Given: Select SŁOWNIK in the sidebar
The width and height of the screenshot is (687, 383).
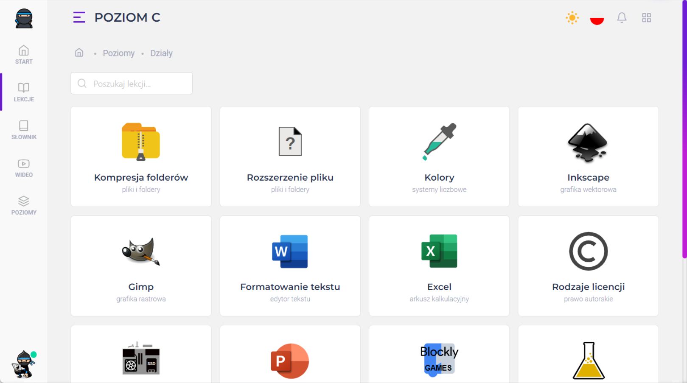Looking at the screenshot, I should (24, 130).
